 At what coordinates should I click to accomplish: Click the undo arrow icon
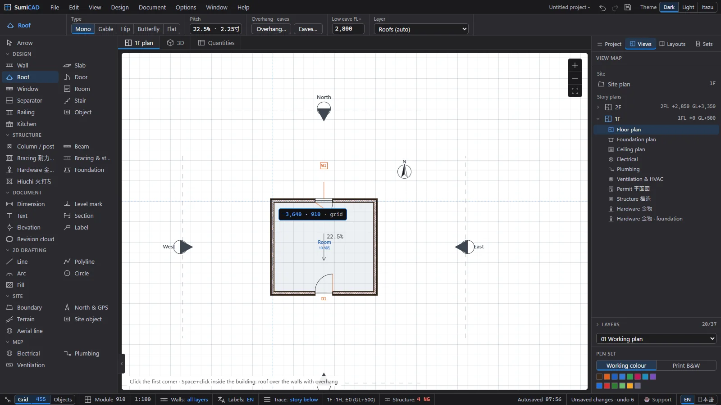tap(602, 8)
